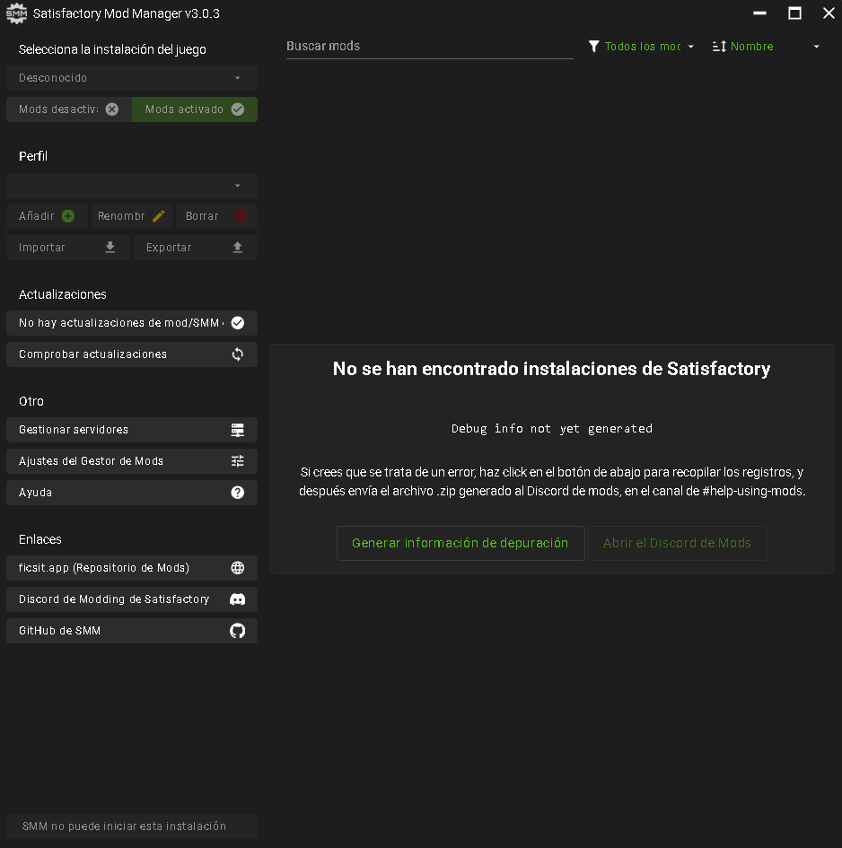Focus the Buscar mods search field
This screenshot has width=842, height=848.
pyautogui.click(x=430, y=47)
